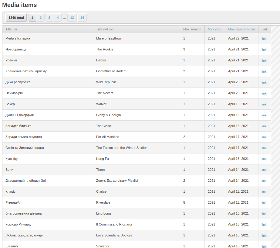Open link for Riverdale
This screenshot has height=248, width=280.
(264, 203)
